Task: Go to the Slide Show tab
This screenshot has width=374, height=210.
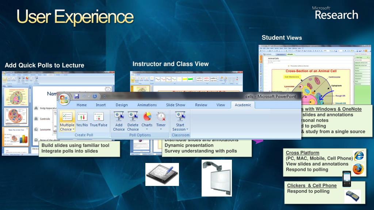Action: coord(176,105)
